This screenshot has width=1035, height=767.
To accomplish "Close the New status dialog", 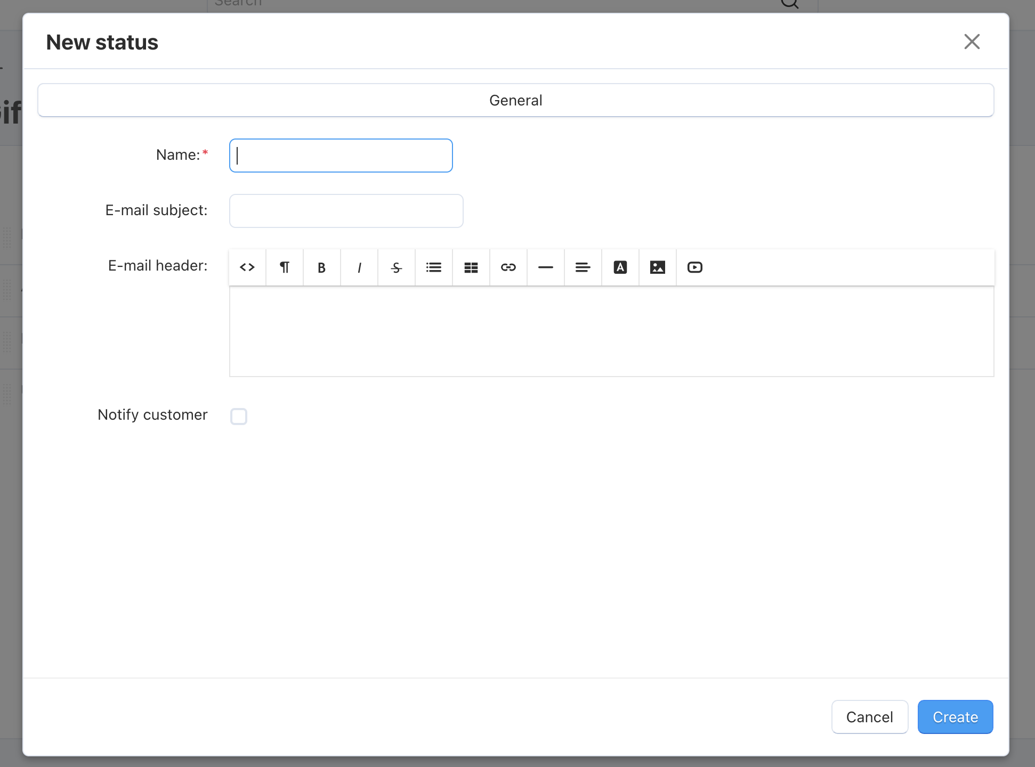I will click(x=972, y=42).
